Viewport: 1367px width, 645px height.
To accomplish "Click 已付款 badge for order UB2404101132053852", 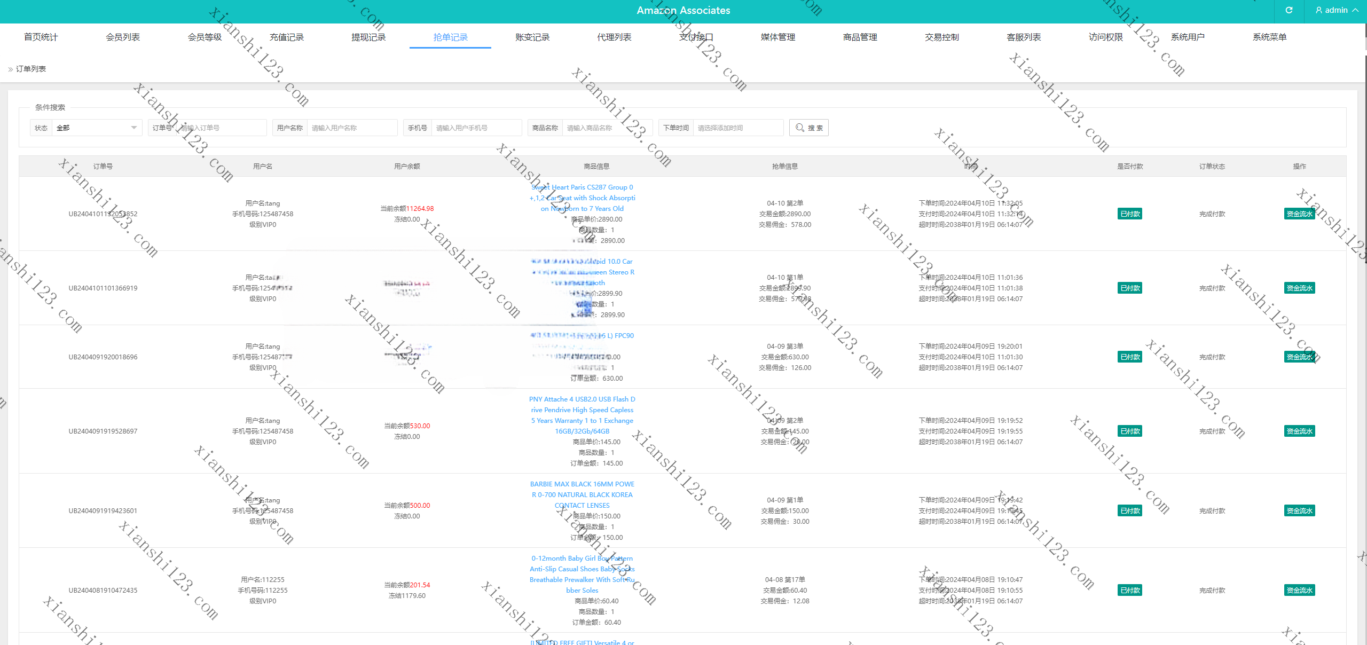I will tap(1130, 214).
